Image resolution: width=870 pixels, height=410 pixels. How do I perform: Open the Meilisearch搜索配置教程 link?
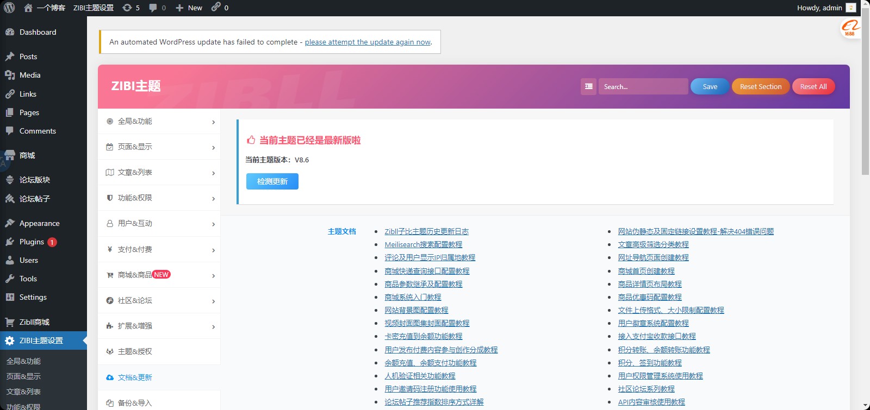[x=424, y=244]
